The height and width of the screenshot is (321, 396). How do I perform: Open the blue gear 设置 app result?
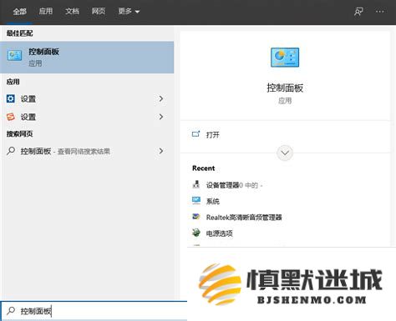(x=87, y=98)
